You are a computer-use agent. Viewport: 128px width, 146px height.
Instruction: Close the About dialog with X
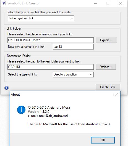click(x=116, y=95)
